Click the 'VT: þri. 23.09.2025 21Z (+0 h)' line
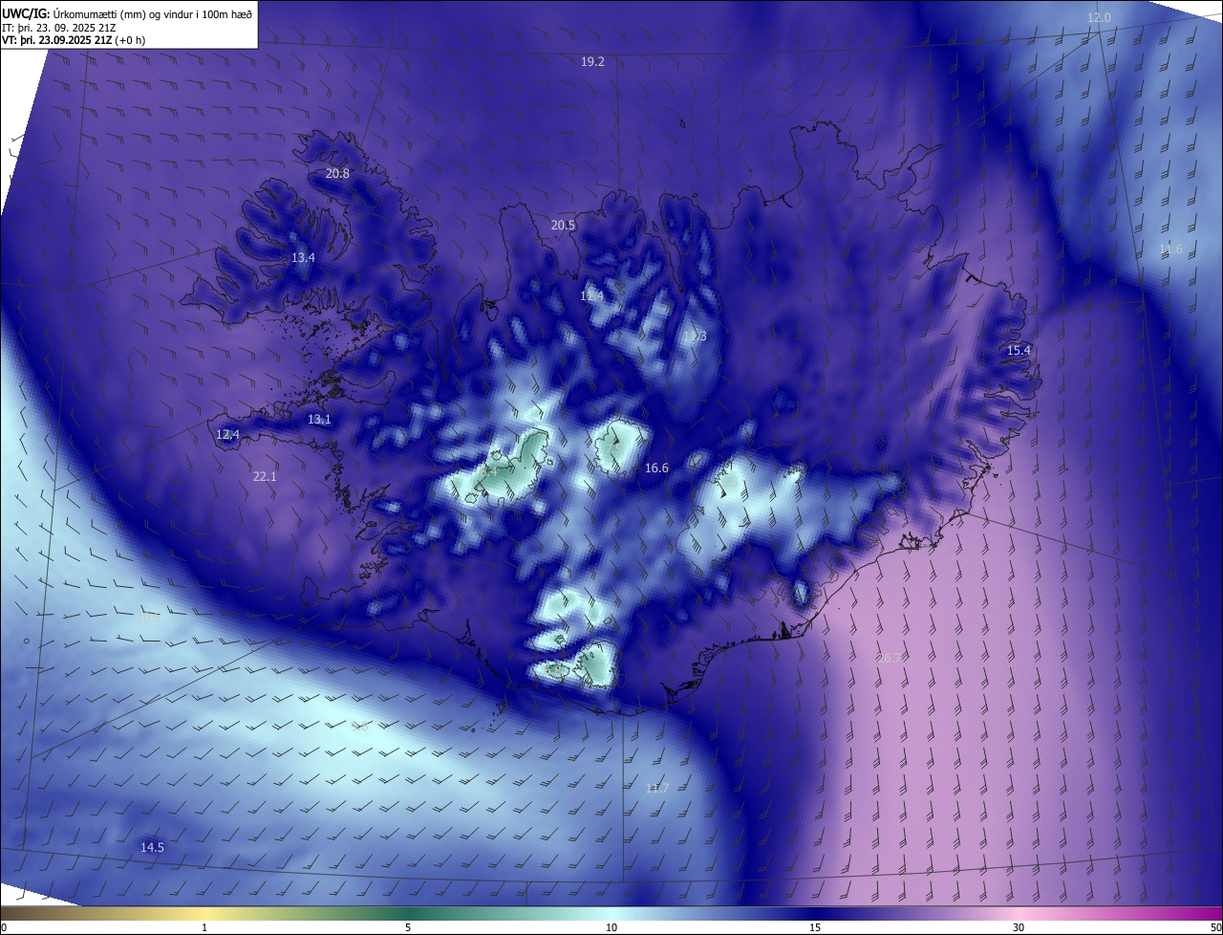 tap(74, 40)
